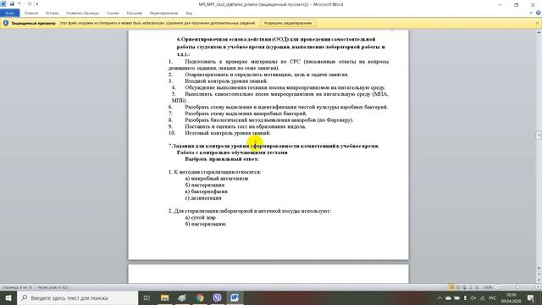Select Draft view icon

(x=477, y=287)
